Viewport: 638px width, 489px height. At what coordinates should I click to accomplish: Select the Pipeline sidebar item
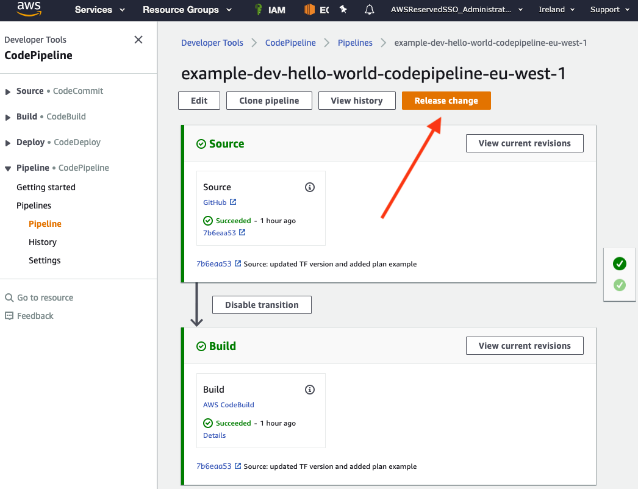tap(45, 224)
